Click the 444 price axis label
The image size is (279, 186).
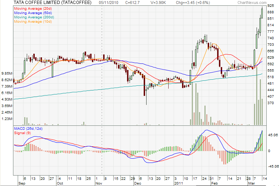point(270,90)
